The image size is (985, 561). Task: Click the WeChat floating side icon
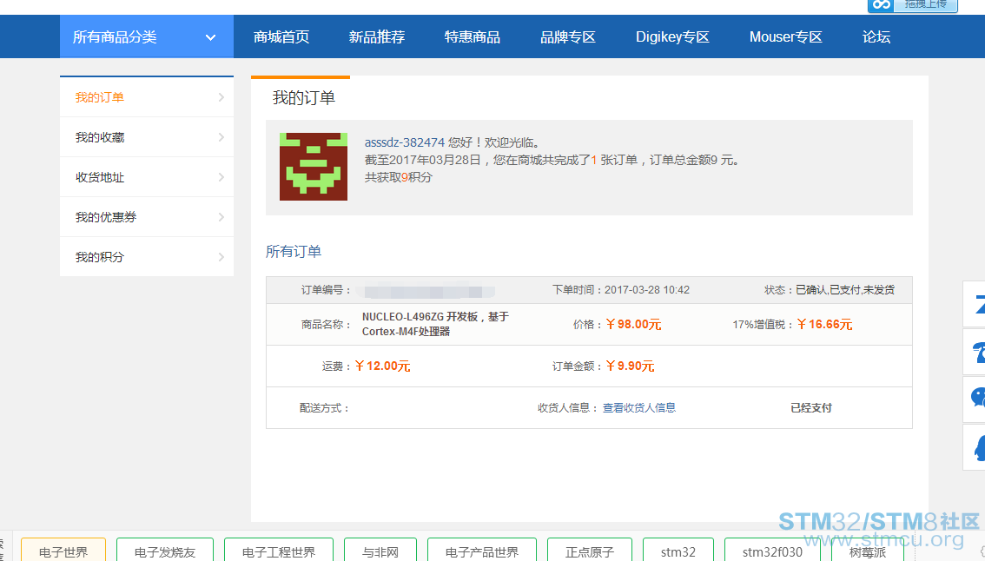tap(975, 399)
